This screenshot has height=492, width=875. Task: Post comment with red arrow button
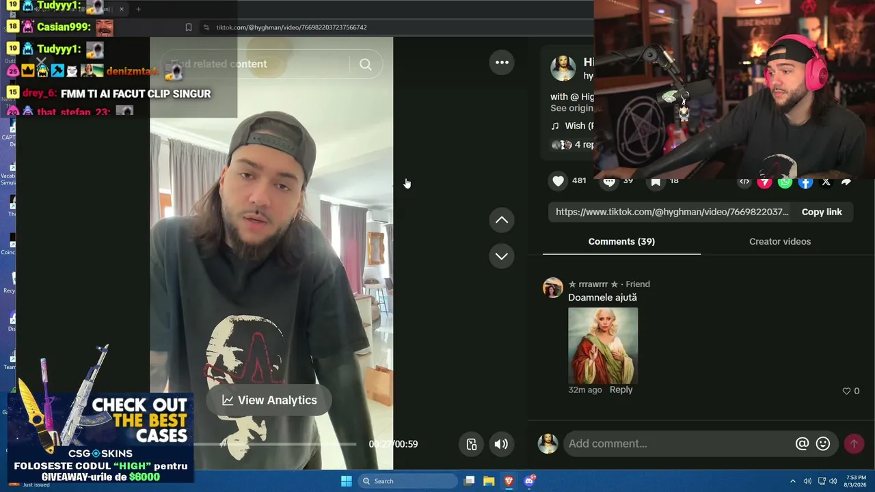(854, 444)
